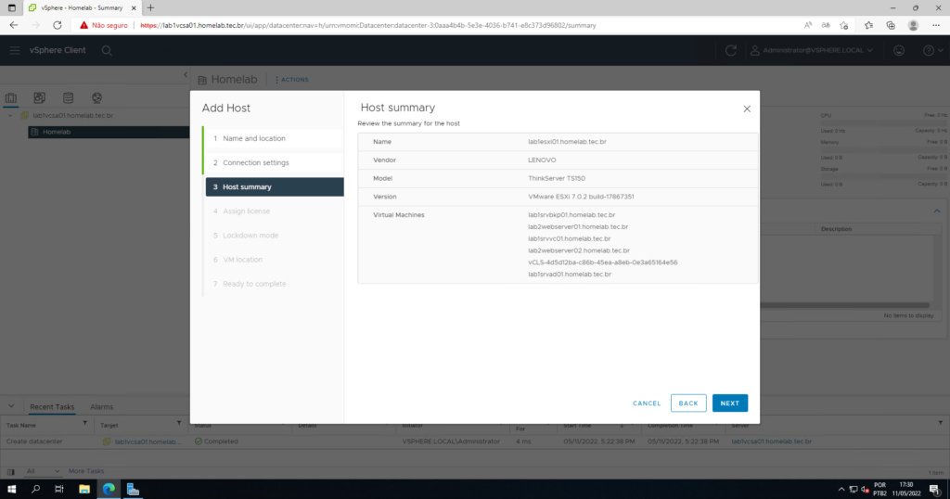Open the feedback smiley icon
This screenshot has height=499, width=950.
[x=899, y=50]
